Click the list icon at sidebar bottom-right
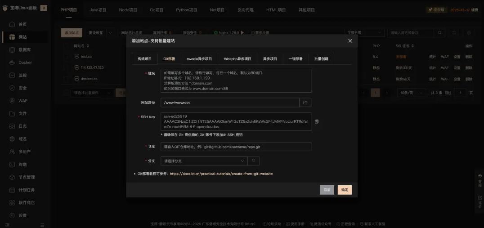Viewport: 484px width, 228px height. (x=42, y=225)
